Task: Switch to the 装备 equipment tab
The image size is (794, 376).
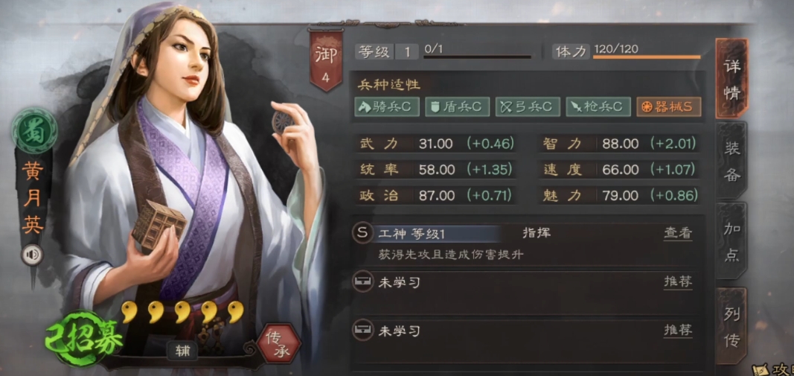Action: [x=731, y=160]
